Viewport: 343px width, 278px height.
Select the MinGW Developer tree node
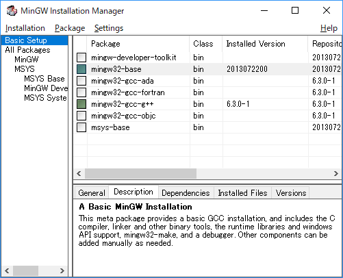pos(46,88)
